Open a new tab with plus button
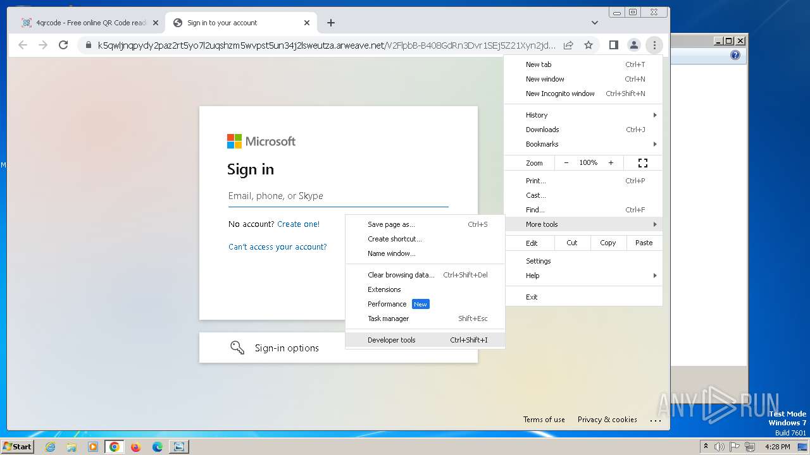 pyautogui.click(x=331, y=23)
